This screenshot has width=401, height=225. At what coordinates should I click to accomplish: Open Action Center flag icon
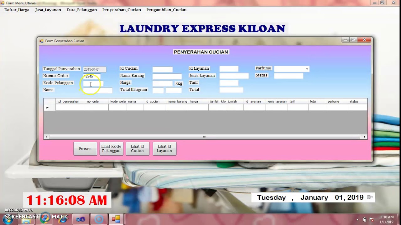(x=372, y=219)
